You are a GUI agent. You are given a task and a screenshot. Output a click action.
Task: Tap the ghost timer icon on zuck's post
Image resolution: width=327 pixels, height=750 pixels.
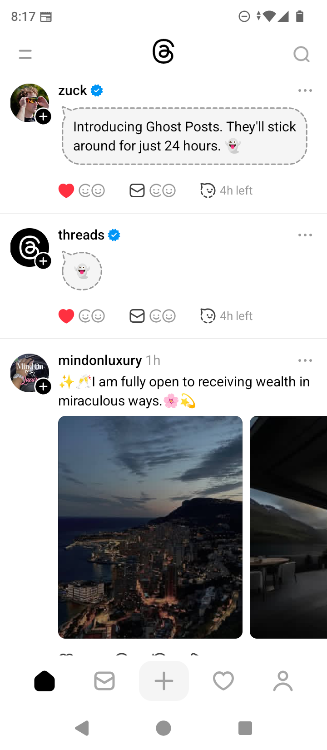(x=208, y=190)
